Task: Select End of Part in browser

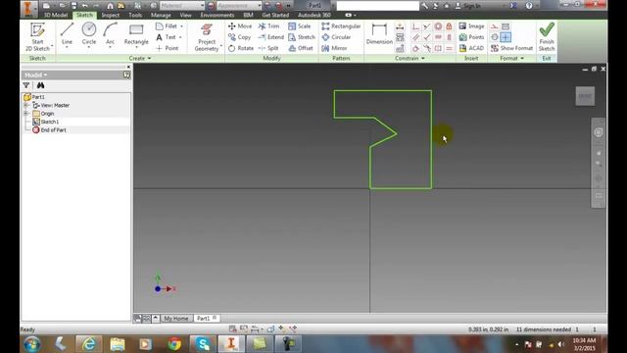Action: pyautogui.click(x=49, y=130)
